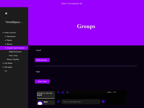This screenshot has height=108, width=144.
Task: Click the "Bad" section label
Action: pyautogui.click(x=38, y=72)
